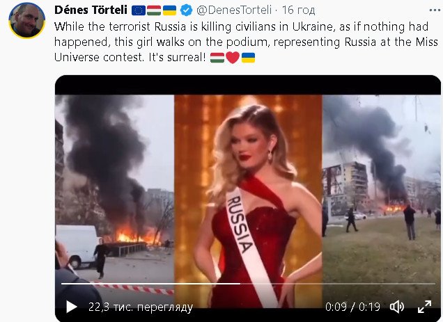Click the EU flag emoji by name
Screen dimensions: 443x322
coord(139,10)
